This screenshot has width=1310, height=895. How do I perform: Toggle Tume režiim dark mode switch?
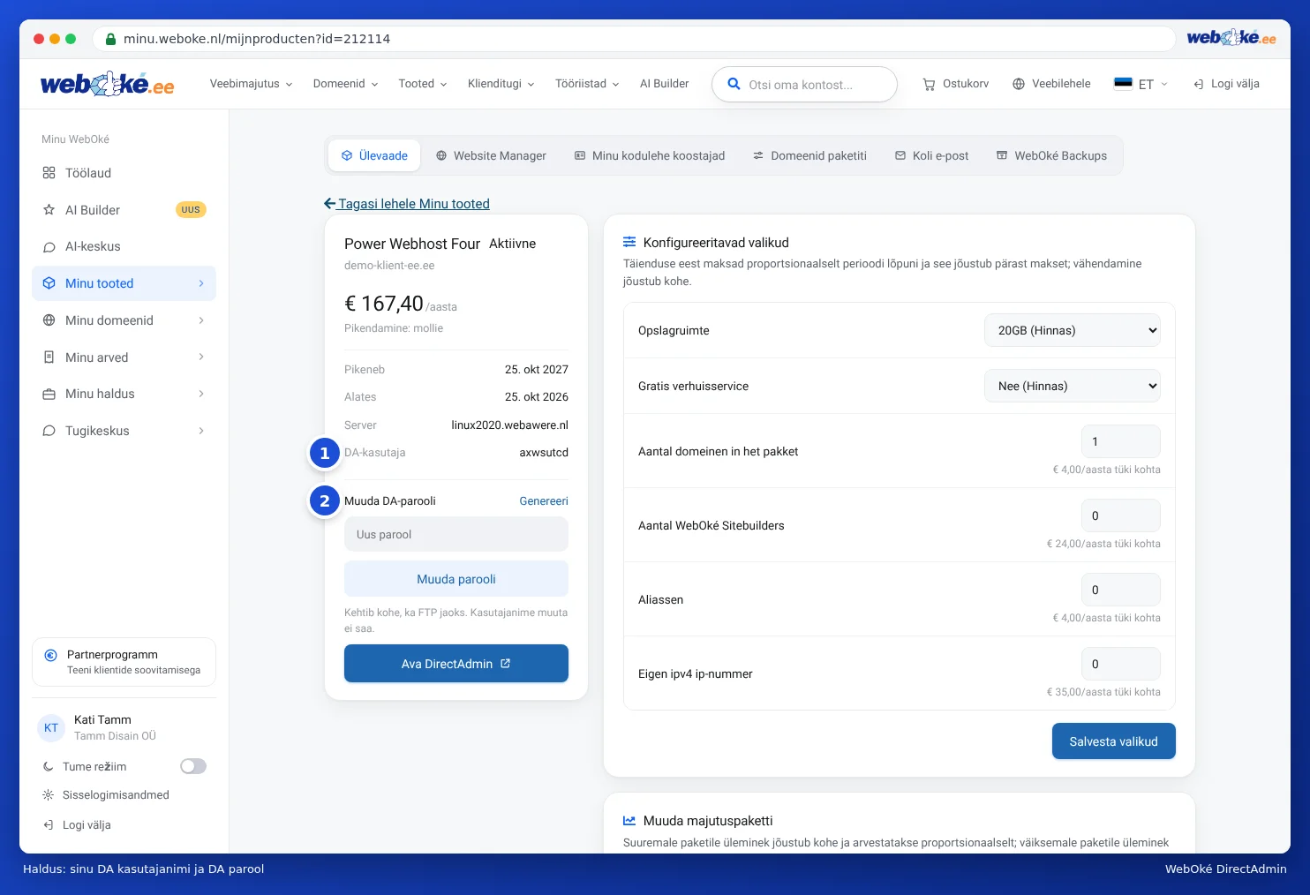click(x=193, y=766)
